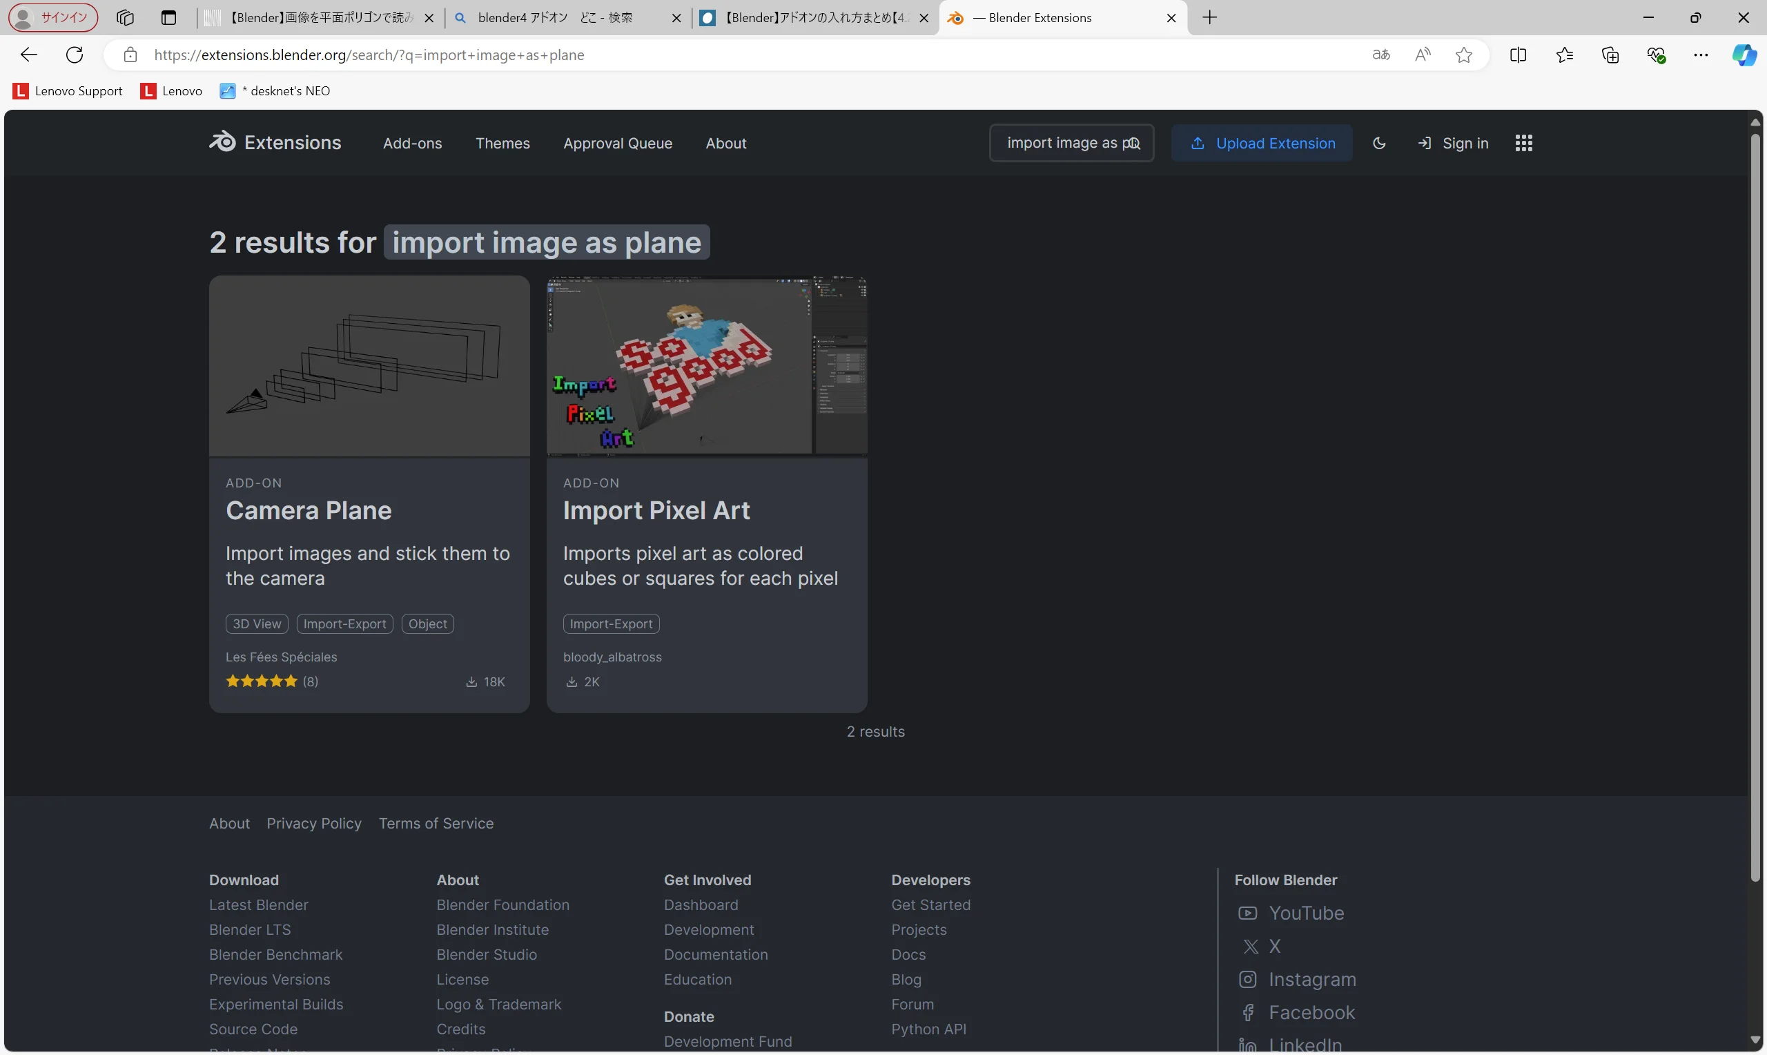Open Blender's Instagram link
This screenshot has width=1767, height=1055.
[x=1298, y=980]
